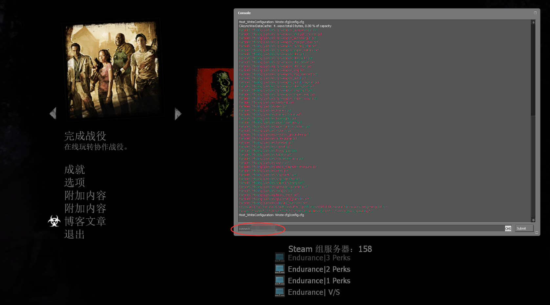Join the Endurance|1 Perks server

click(x=319, y=281)
